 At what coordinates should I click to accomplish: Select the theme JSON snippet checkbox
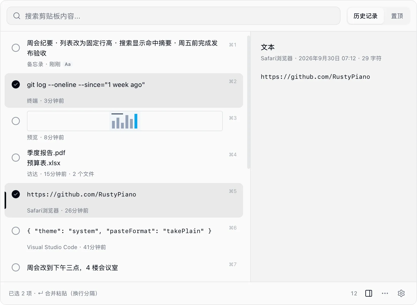pyautogui.click(x=16, y=231)
